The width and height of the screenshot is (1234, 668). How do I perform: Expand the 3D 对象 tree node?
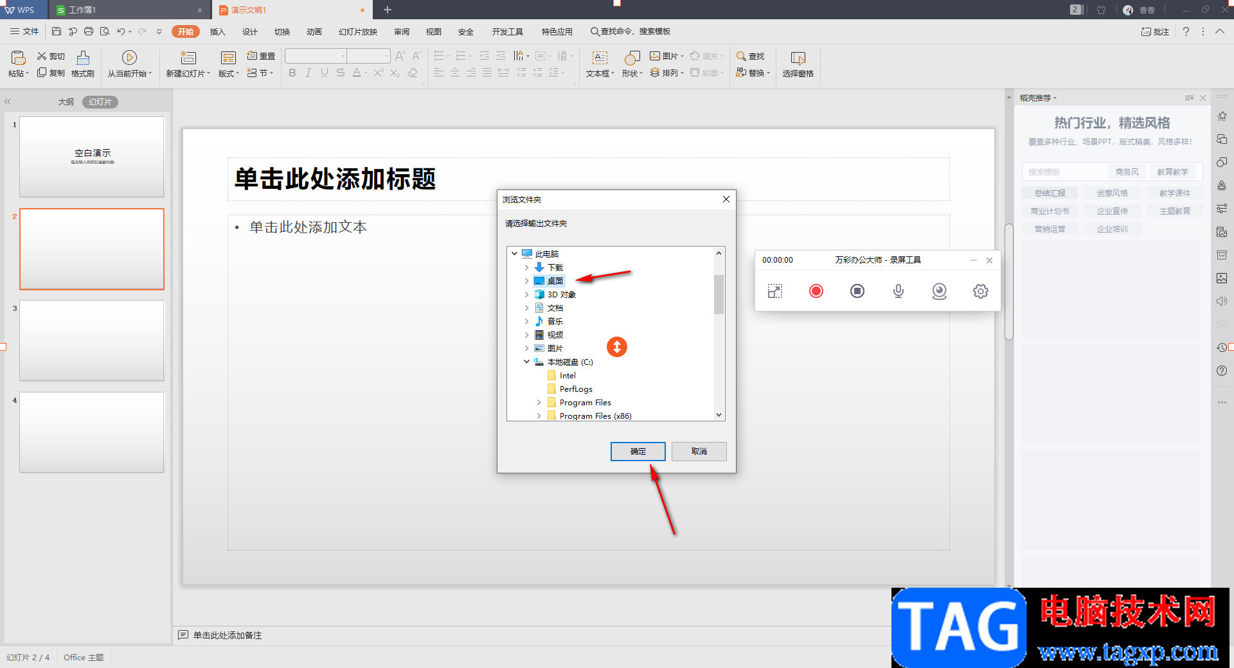[527, 295]
